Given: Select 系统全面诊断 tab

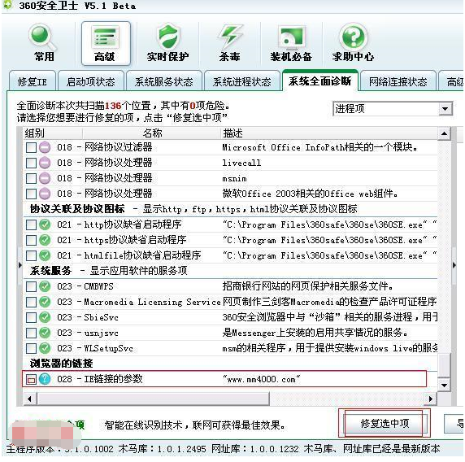Looking at the screenshot, I should [x=320, y=81].
